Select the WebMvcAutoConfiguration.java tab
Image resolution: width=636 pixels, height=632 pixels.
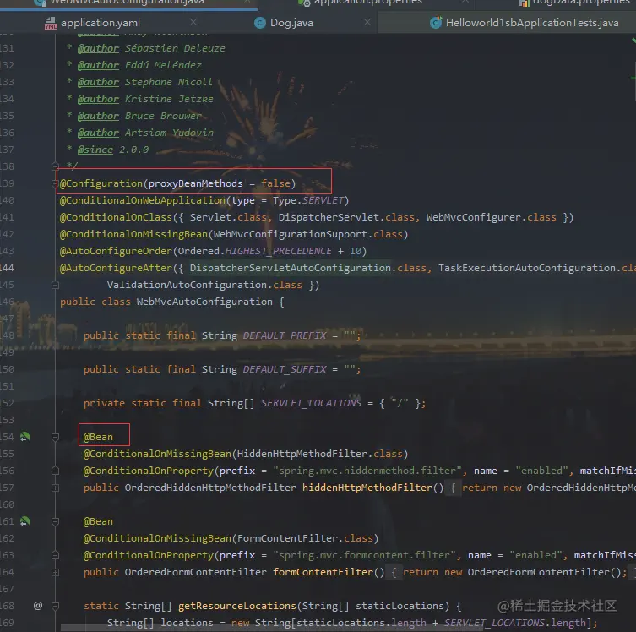127,3
